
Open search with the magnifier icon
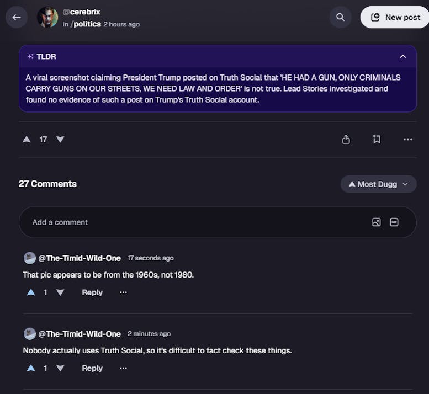coord(341,17)
